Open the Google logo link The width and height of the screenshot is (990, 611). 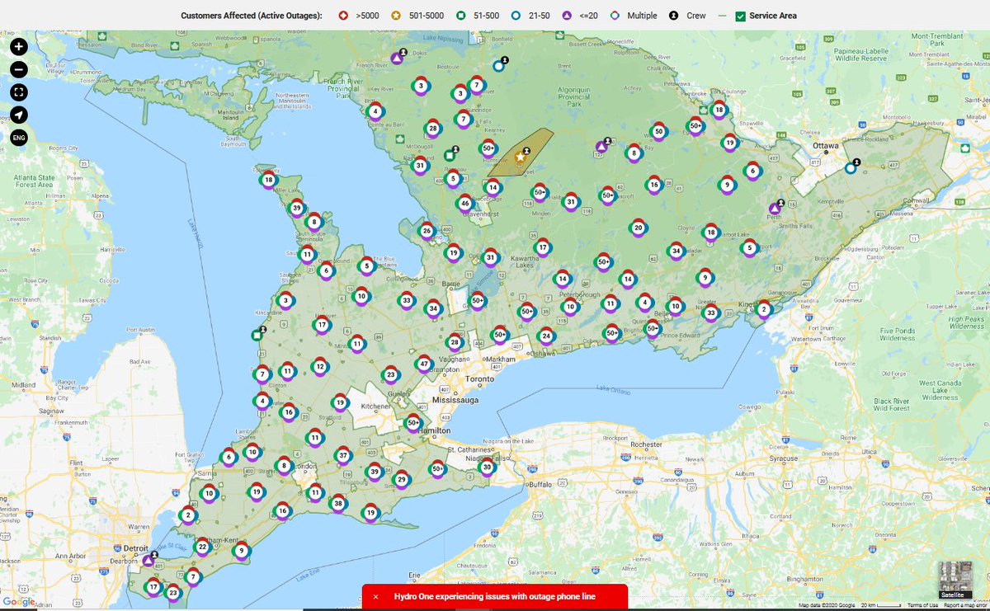click(18, 602)
